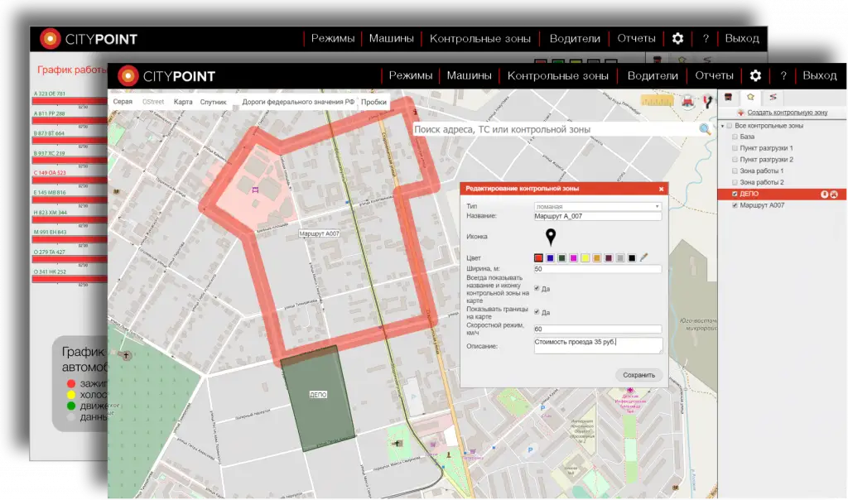
Task: Click the Сохранить button
Action: 638,375
